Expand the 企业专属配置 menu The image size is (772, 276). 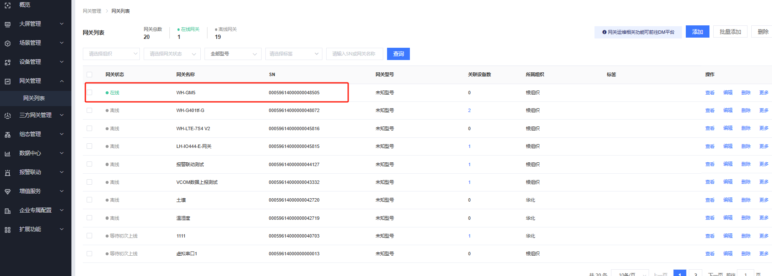35,210
